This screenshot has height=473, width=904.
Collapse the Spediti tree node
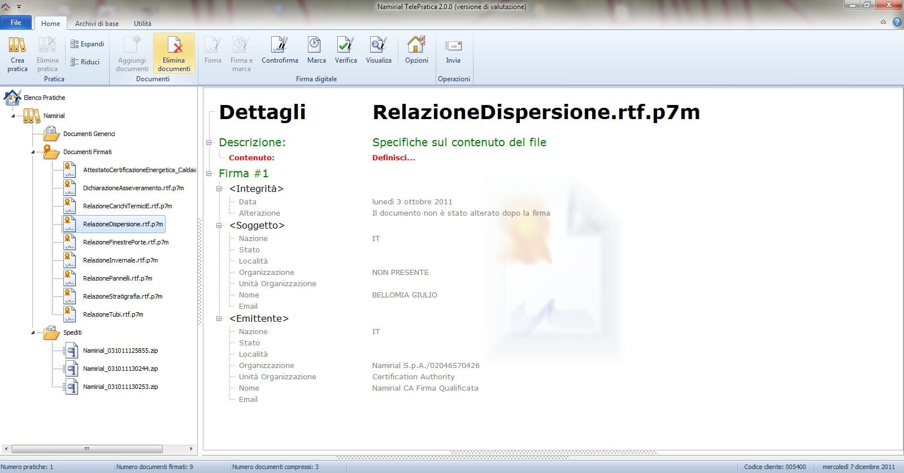click(33, 332)
